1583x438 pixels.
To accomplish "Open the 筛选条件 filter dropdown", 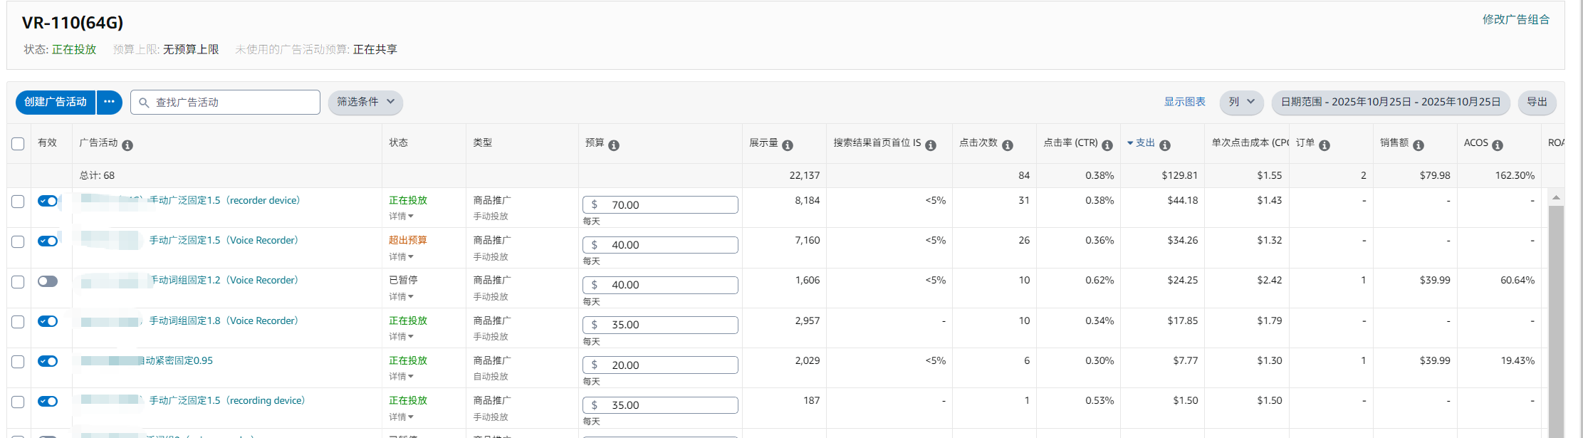I will click(365, 102).
